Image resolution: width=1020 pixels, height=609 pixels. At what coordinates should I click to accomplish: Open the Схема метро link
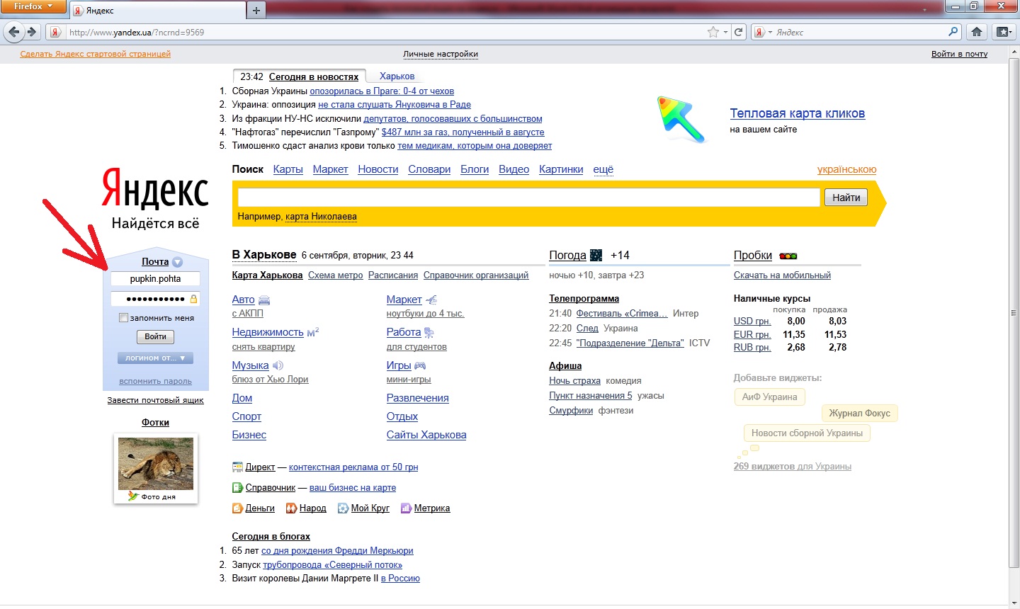coord(335,275)
